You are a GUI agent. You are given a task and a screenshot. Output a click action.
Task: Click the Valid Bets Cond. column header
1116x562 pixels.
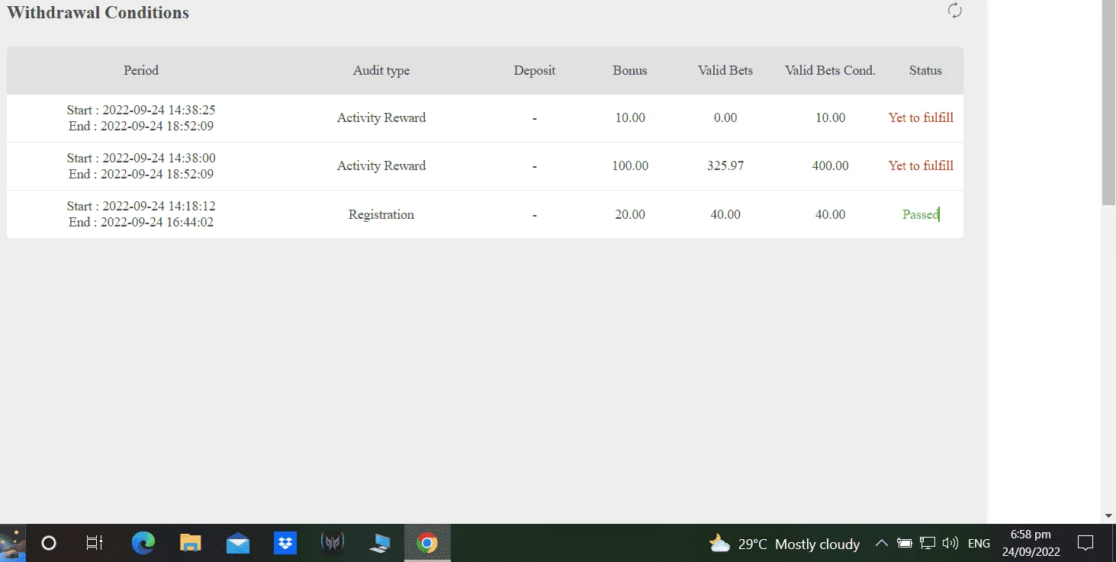click(830, 70)
